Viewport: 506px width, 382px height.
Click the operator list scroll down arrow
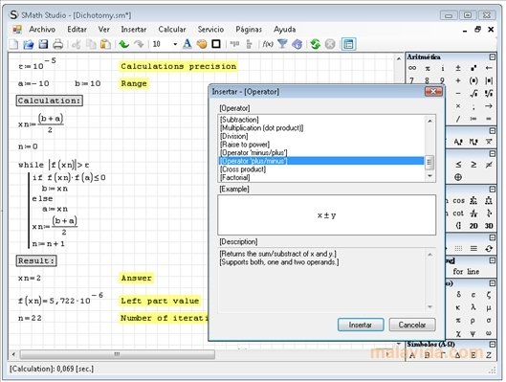coord(429,176)
